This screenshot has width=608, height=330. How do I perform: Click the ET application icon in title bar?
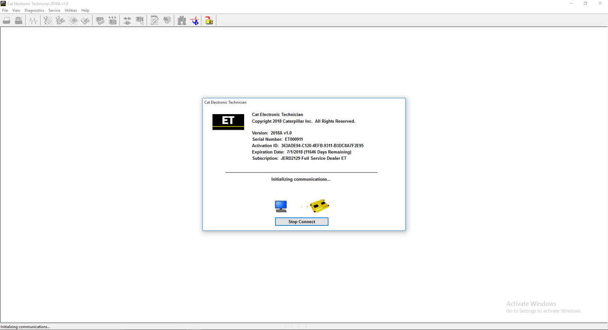click(x=3, y=3)
